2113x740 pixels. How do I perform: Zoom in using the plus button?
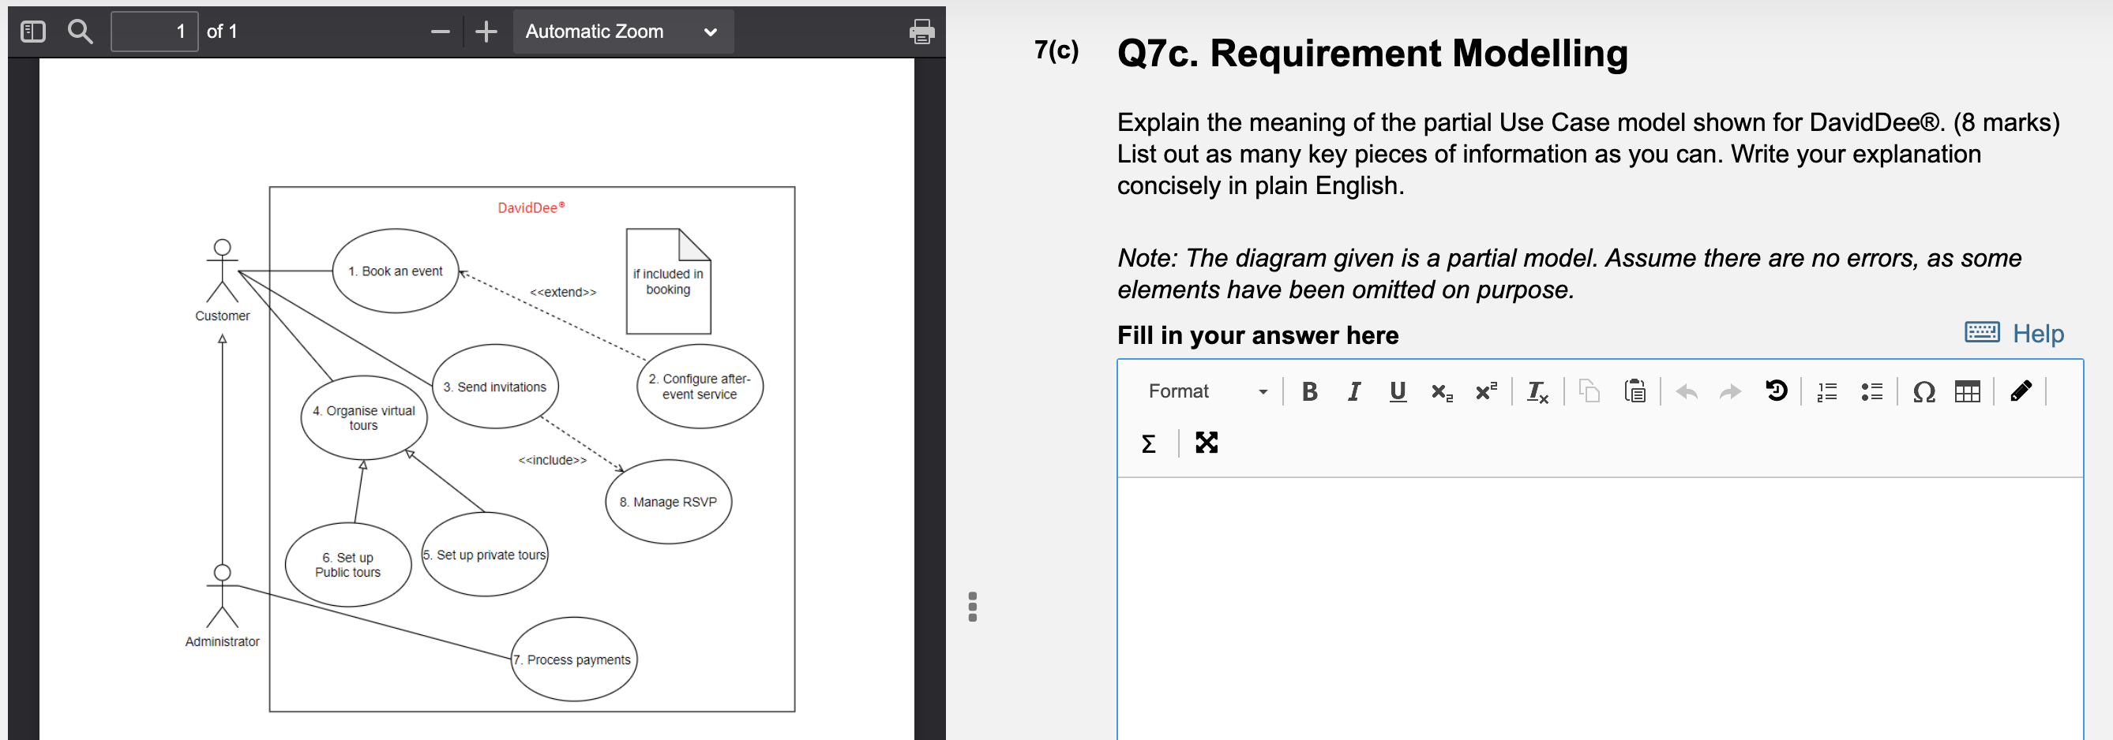pos(485,31)
